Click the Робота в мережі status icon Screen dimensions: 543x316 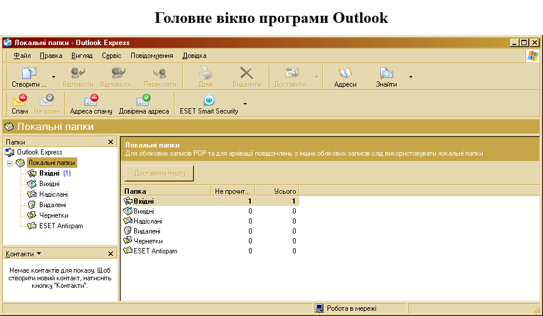coord(319,308)
